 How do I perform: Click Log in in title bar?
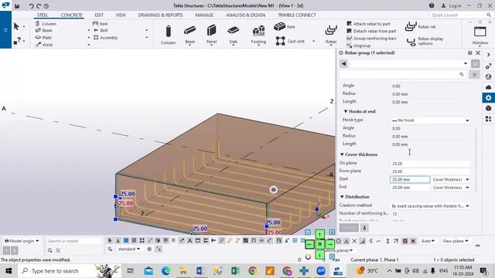click(x=452, y=5)
